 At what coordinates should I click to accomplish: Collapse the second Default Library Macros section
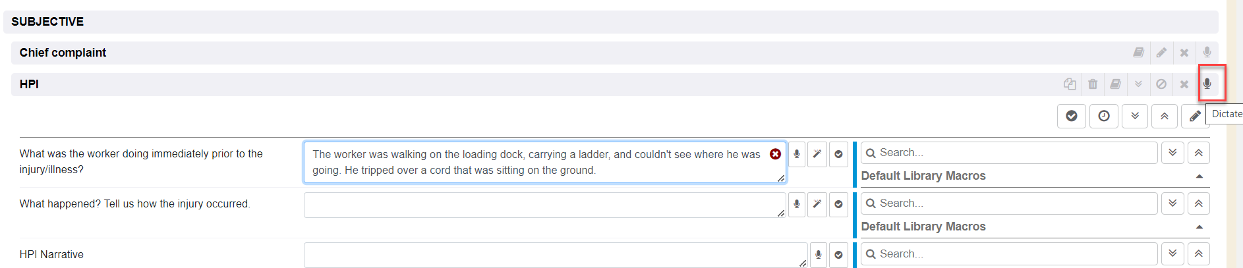(x=1199, y=227)
